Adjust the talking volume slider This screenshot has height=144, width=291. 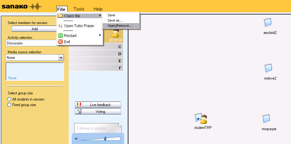[105, 138]
